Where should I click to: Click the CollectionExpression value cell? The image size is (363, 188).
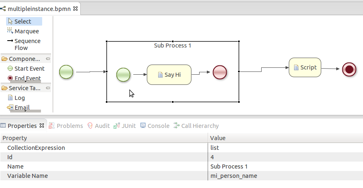[x=284, y=148]
